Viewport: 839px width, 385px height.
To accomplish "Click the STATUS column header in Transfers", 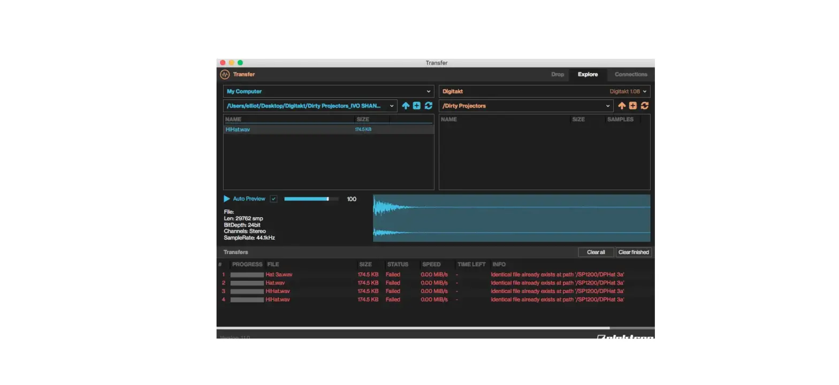I will 398,264.
